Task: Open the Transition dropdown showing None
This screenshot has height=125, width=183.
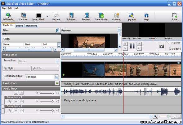Action: pos(39,61)
